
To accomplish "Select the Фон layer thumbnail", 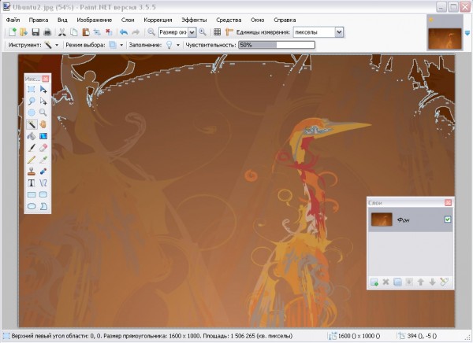I will click(382, 219).
